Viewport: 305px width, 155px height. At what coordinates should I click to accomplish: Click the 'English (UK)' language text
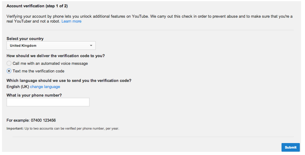(x=18, y=87)
